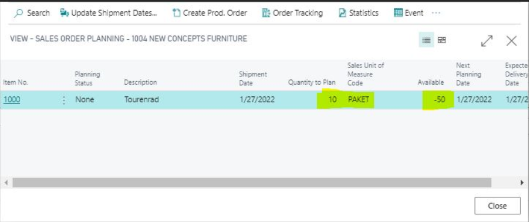530x222 pixels.
Task: Switch to tile view layout
Action: (442, 41)
